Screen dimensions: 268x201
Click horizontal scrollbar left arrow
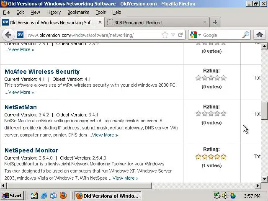[3, 186]
